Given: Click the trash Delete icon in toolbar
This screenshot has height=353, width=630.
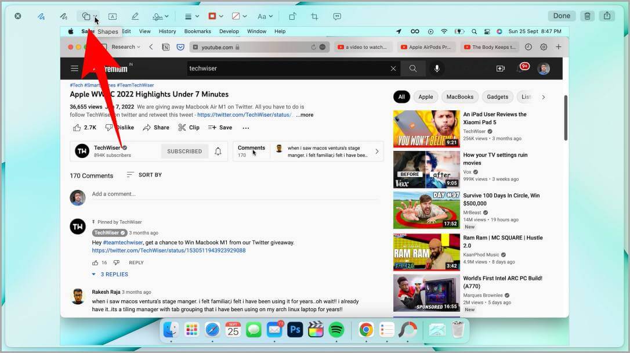Looking at the screenshot, I should point(588,16).
